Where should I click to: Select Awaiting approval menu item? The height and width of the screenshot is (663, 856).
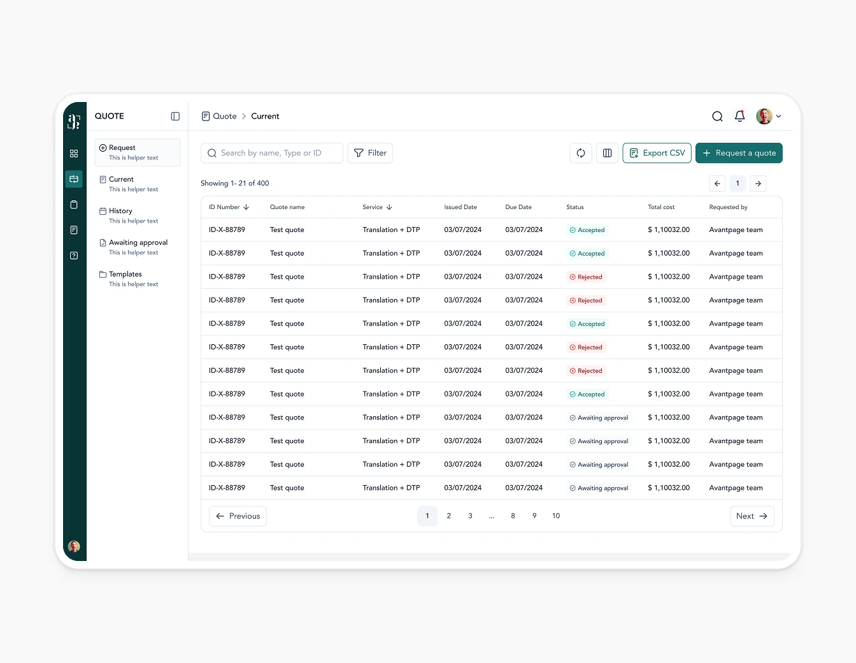138,243
